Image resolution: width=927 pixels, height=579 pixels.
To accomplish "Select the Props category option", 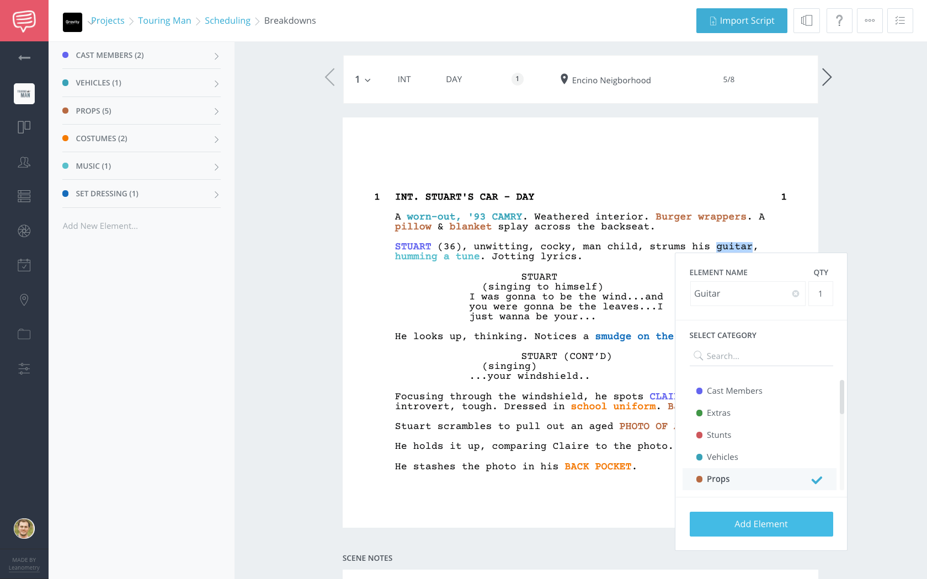I will click(x=759, y=479).
